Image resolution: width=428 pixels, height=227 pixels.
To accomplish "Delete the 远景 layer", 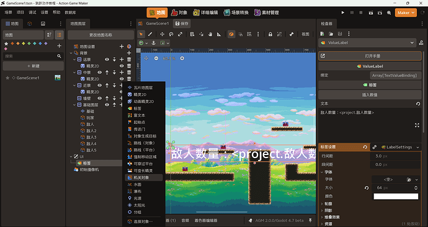I will [x=129, y=59].
